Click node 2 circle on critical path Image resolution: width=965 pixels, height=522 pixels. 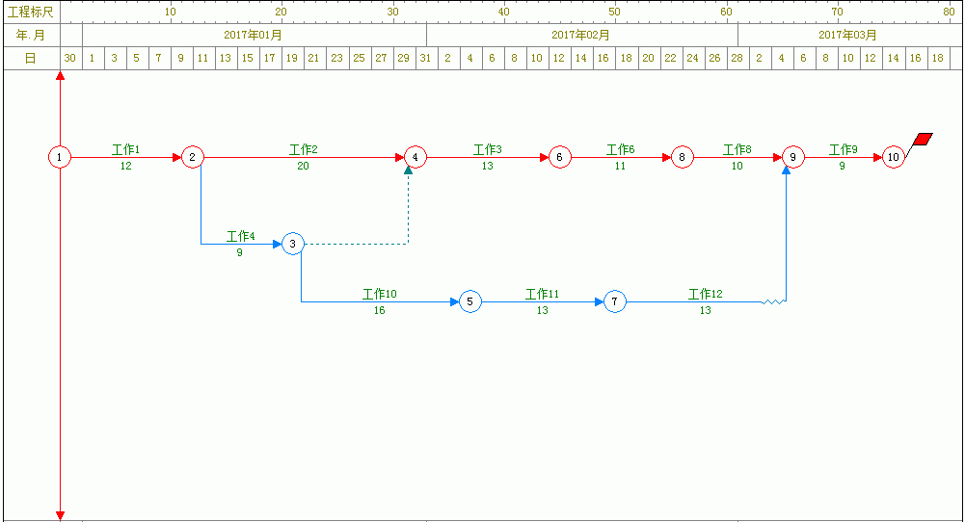click(x=193, y=157)
